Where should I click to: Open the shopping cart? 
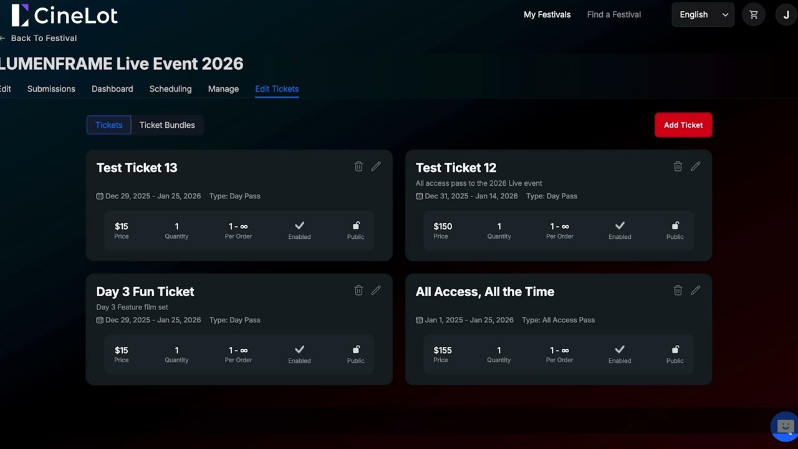754,14
